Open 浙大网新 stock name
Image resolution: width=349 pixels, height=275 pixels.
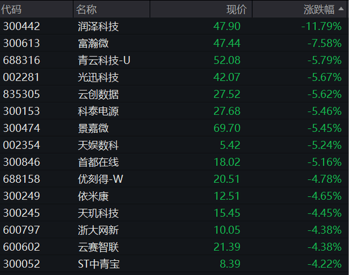coord(98,230)
